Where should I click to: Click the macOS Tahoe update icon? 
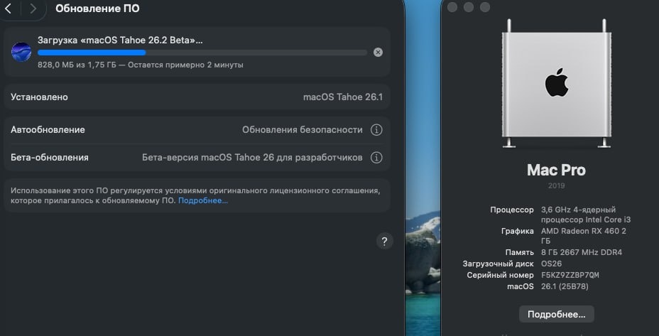[21, 52]
